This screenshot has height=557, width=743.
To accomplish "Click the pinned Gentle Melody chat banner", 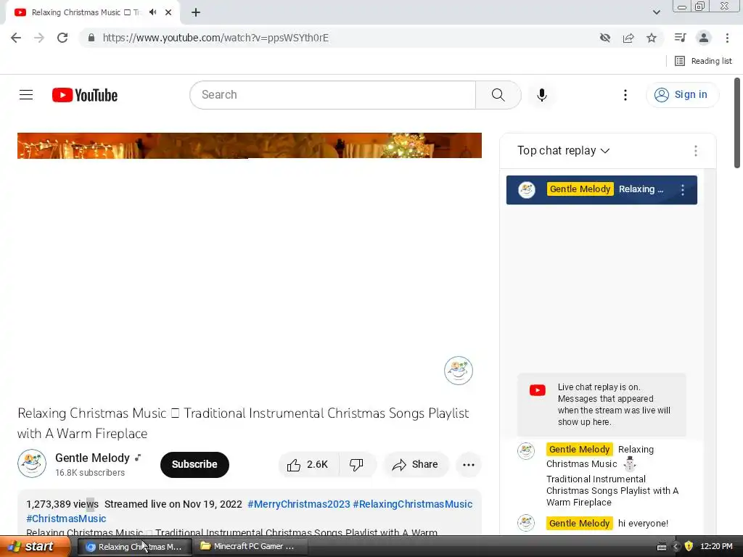I will (x=602, y=190).
